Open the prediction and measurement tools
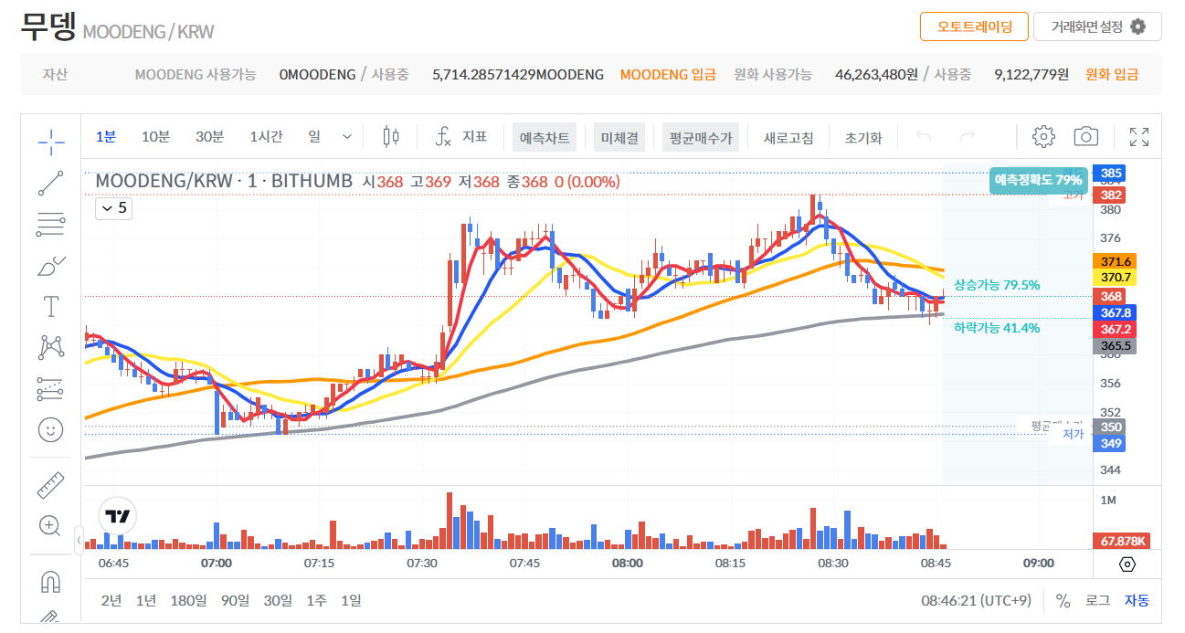 51,388
